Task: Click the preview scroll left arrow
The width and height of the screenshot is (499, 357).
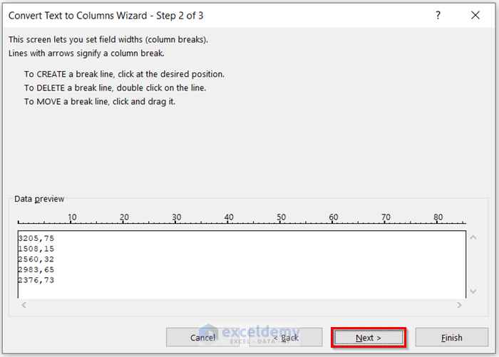Action: click(24, 305)
